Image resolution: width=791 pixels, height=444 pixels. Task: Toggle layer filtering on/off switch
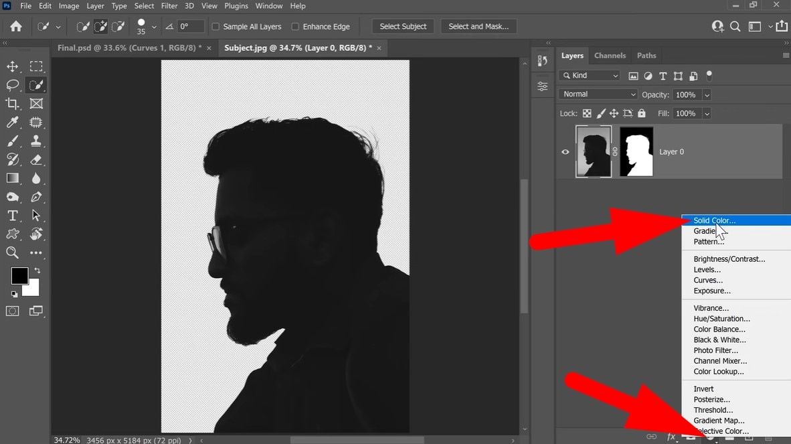click(709, 76)
